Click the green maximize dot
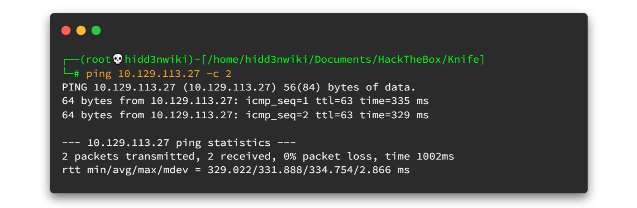Image resolution: width=637 pixels, height=208 pixels. (x=96, y=31)
